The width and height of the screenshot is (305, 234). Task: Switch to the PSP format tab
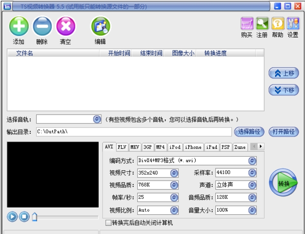(226, 147)
